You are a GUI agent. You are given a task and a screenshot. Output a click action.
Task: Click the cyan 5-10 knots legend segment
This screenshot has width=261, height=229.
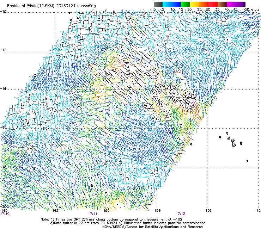tap(167, 4)
